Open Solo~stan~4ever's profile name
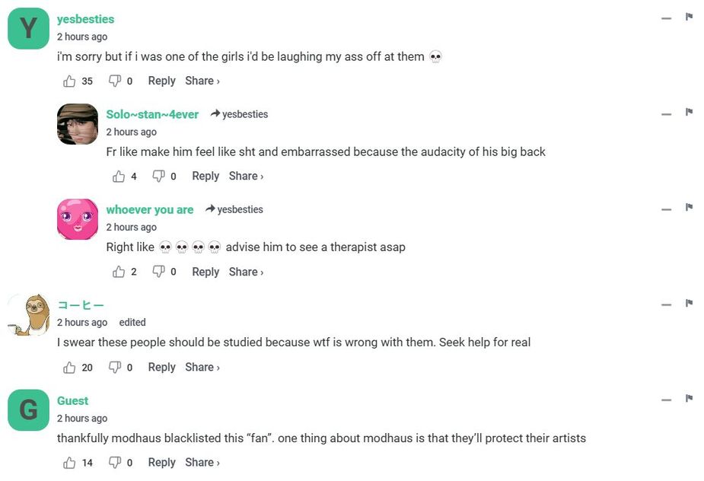 pos(152,114)
